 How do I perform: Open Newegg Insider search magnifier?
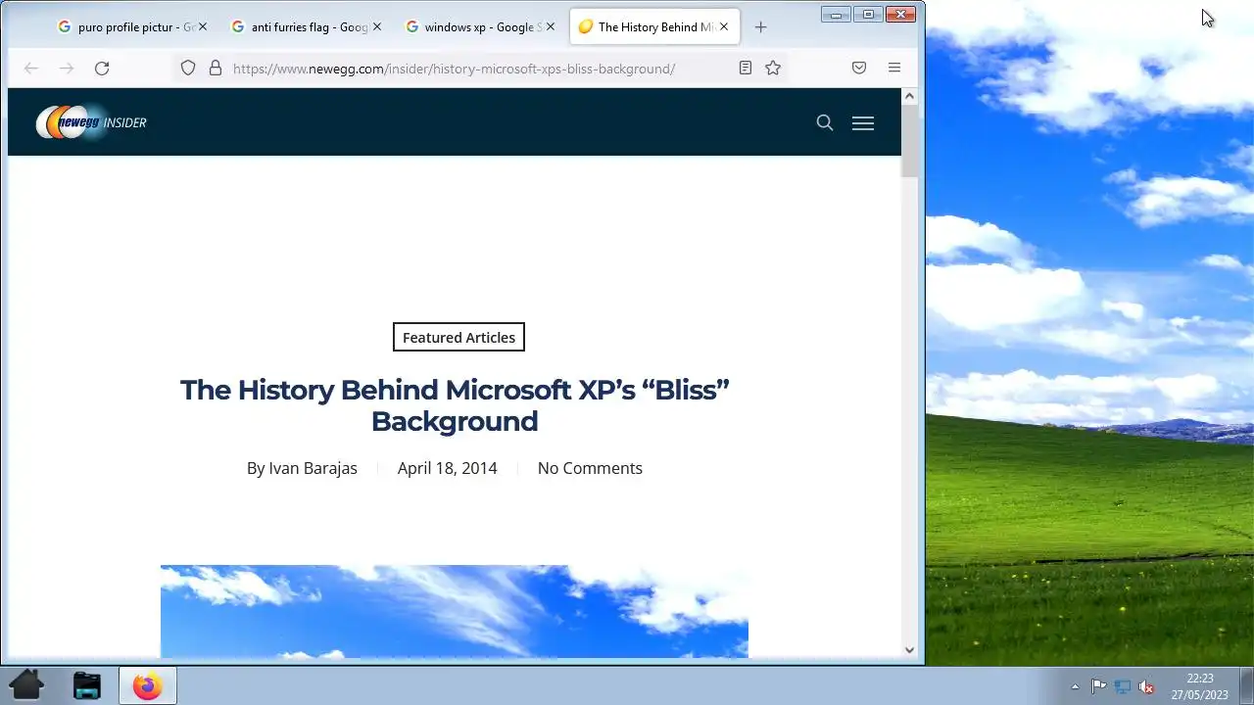click(x=825, y=122)
